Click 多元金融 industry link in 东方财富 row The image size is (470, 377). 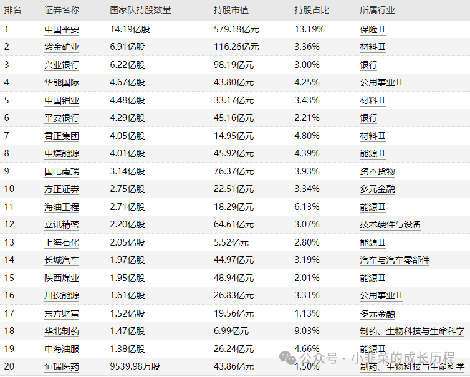pyautogui.click(x=377, y=313)
